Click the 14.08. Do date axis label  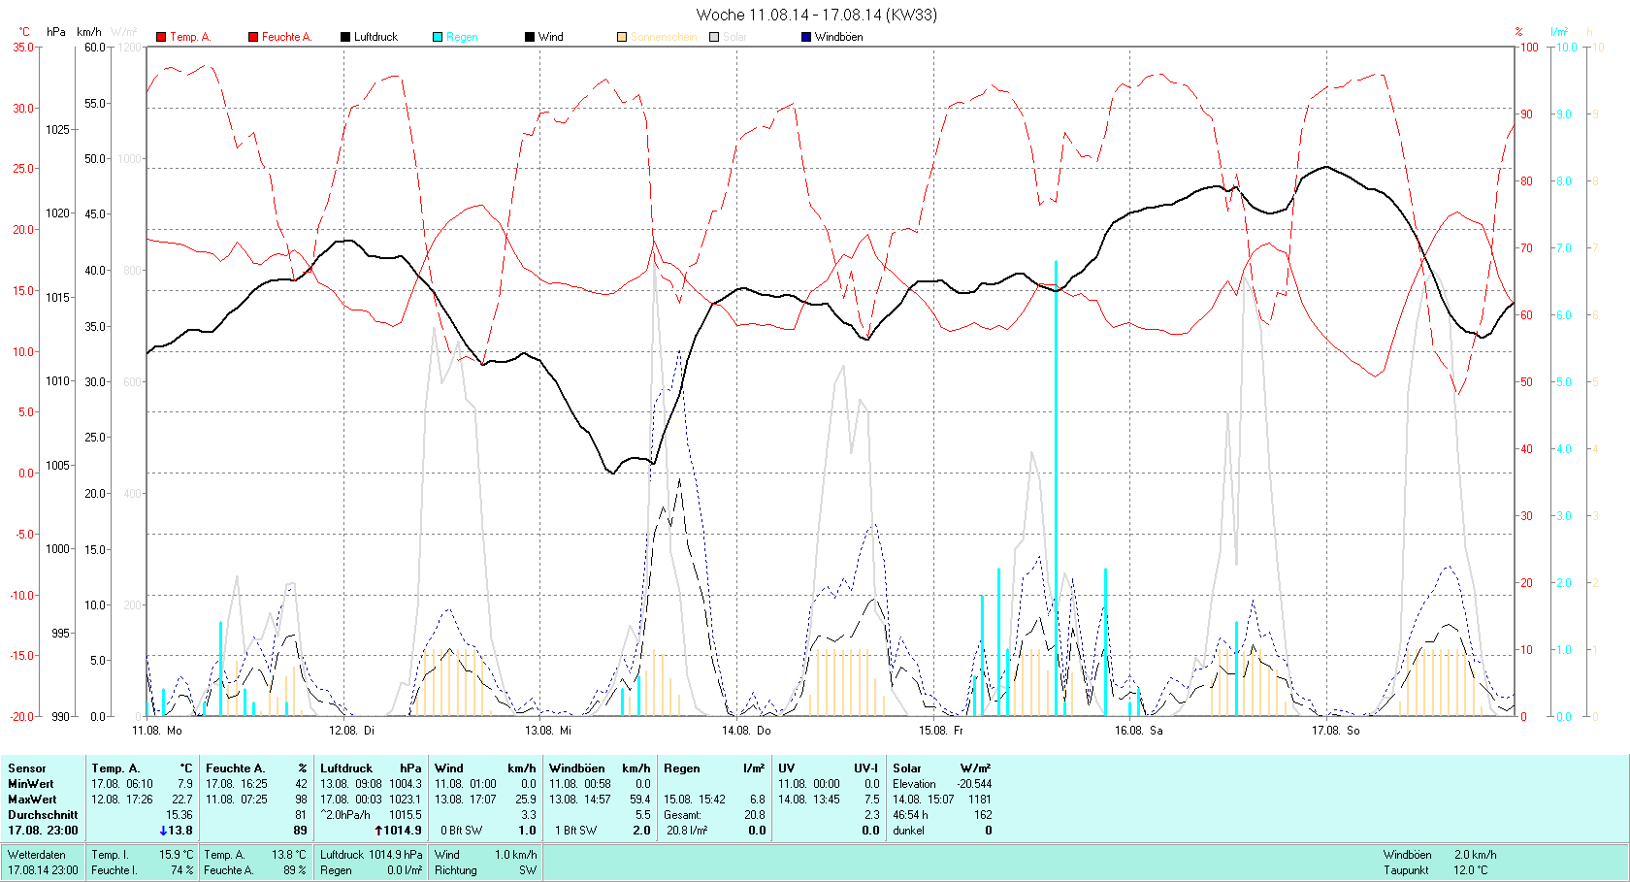click(x=746, y=731)
